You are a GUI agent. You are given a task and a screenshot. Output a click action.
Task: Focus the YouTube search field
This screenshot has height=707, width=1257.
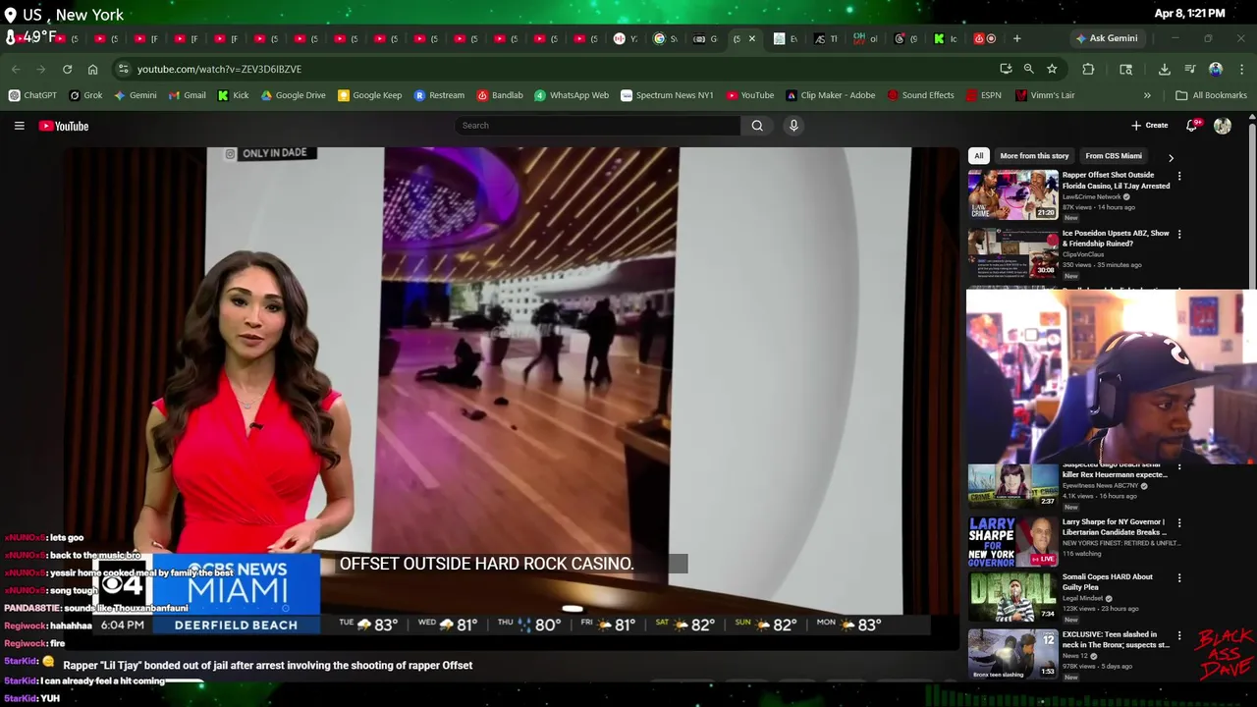(x=597, y=126)
